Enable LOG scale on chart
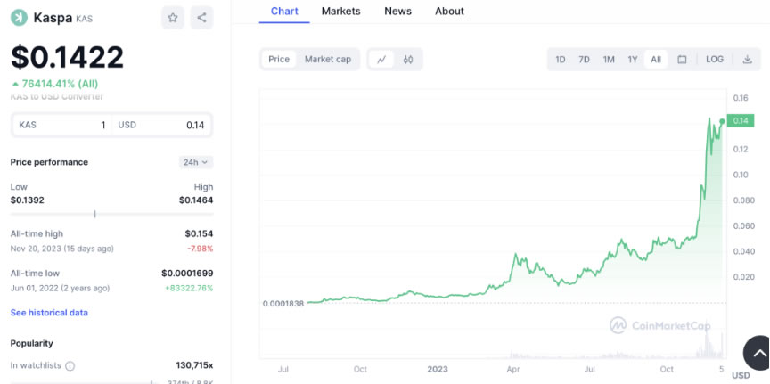Viewport: 770px width, 384px height. click(715, 60)
